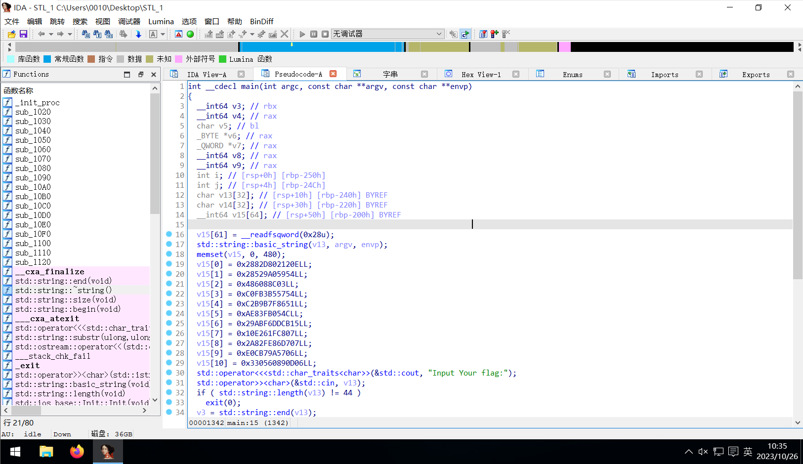Screen dimensions: 803x464
Task: Open the 搜索 menu
Action: [80, 22]
